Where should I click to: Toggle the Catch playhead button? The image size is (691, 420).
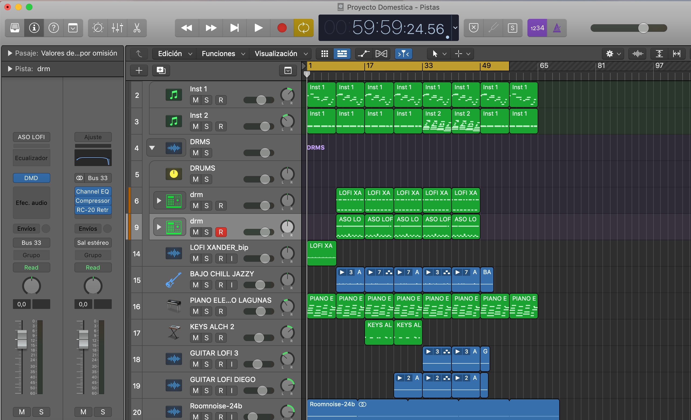403,53
